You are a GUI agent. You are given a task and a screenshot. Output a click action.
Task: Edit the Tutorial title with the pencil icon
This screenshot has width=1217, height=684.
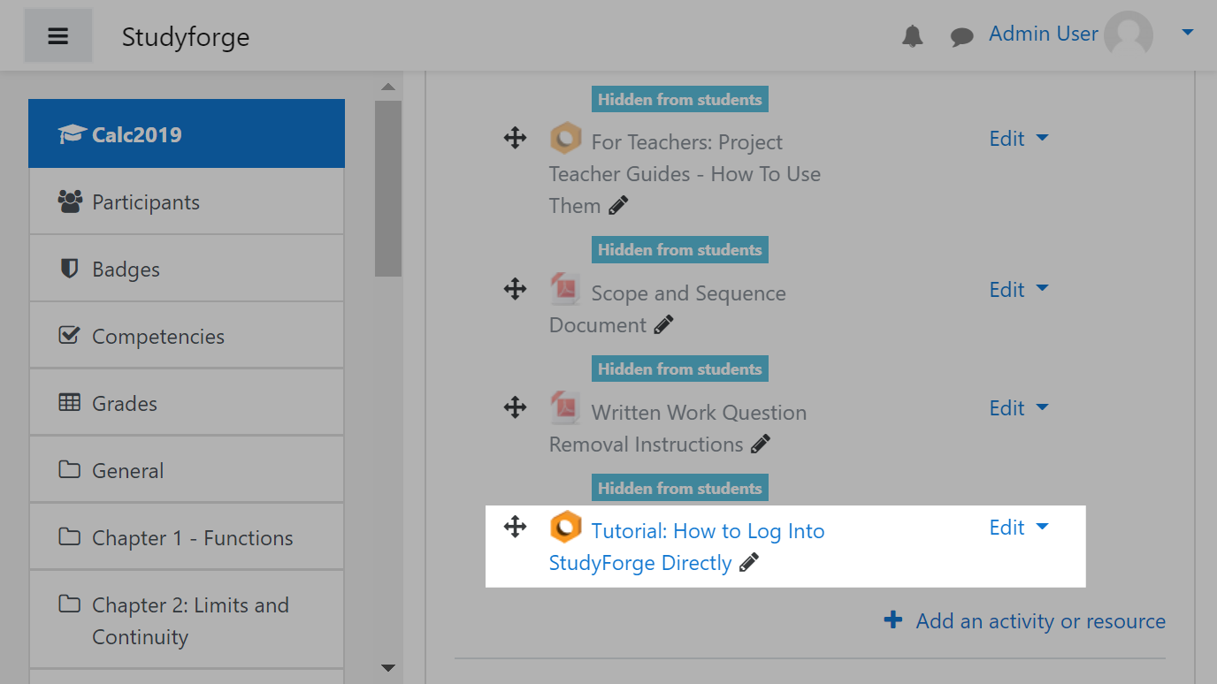click(x=749, y=562)
